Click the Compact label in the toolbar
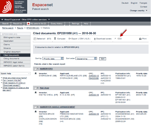Image resolution: width=151 pixels, height=125 pixels. [61, 39]
